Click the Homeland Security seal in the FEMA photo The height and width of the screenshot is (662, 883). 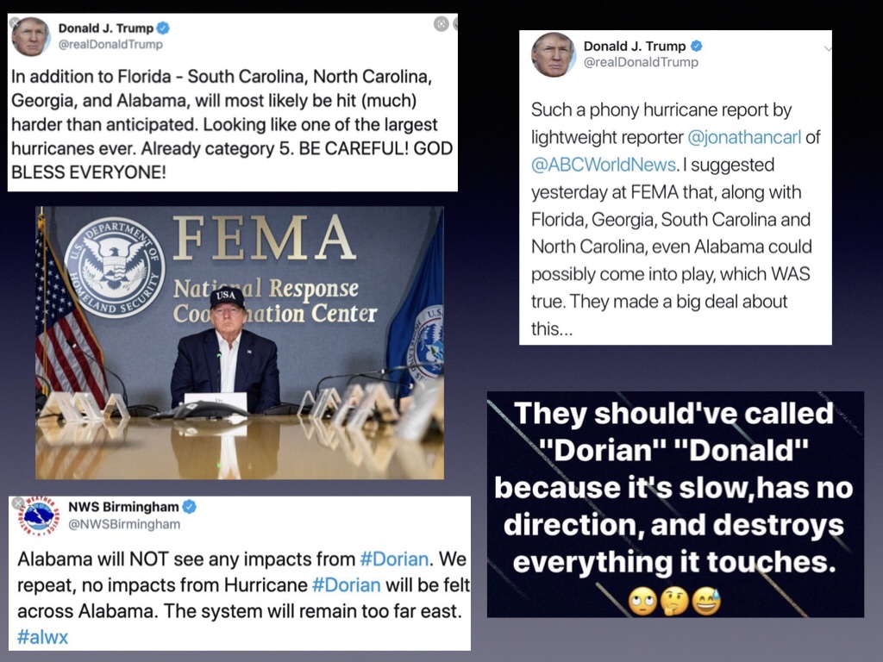coord(114,267)
